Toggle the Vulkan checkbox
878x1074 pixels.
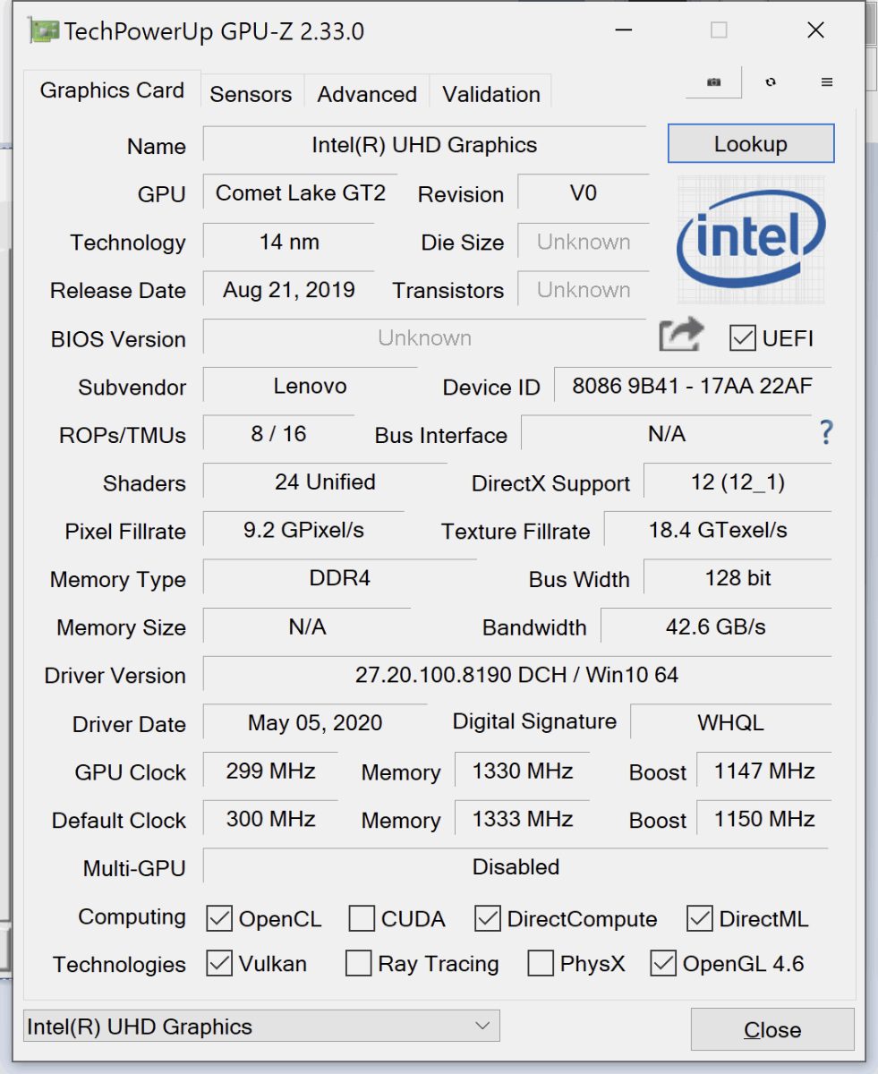(x=219, y=964)
